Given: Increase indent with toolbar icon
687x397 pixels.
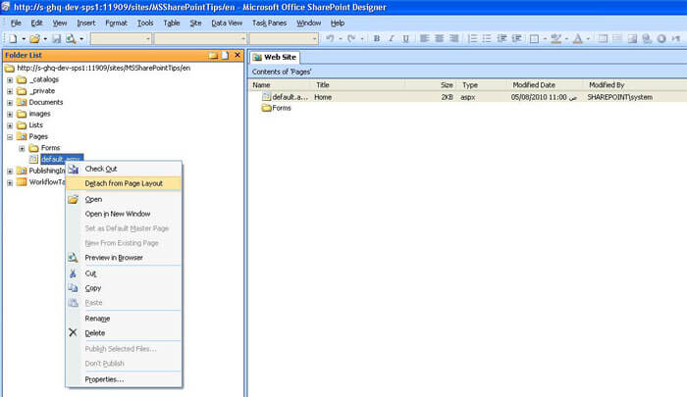Looking at the screenshot, I should coord(517,38).
